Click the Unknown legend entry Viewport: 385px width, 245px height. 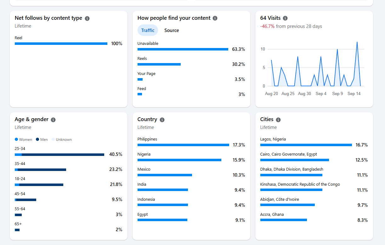62,140
